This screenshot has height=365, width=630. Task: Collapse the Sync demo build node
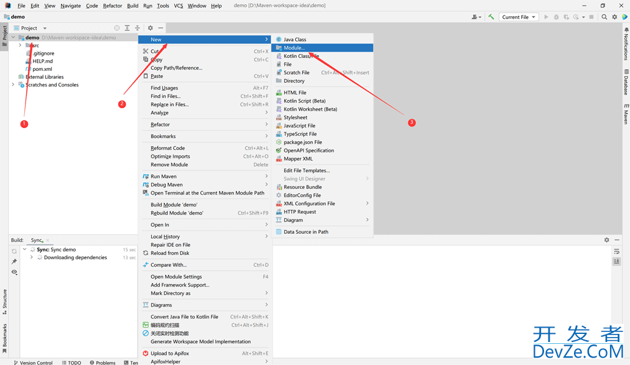(25, 249)
